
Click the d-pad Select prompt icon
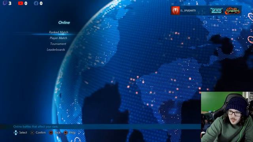coord(16,133)
